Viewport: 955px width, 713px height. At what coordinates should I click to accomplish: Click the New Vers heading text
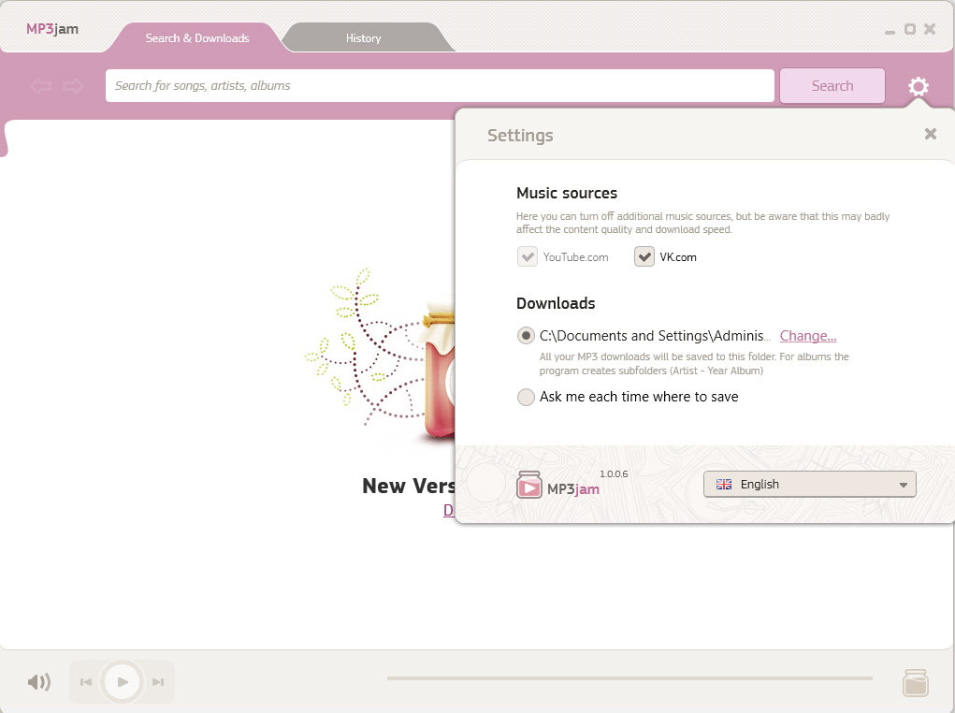coord(409,486)
